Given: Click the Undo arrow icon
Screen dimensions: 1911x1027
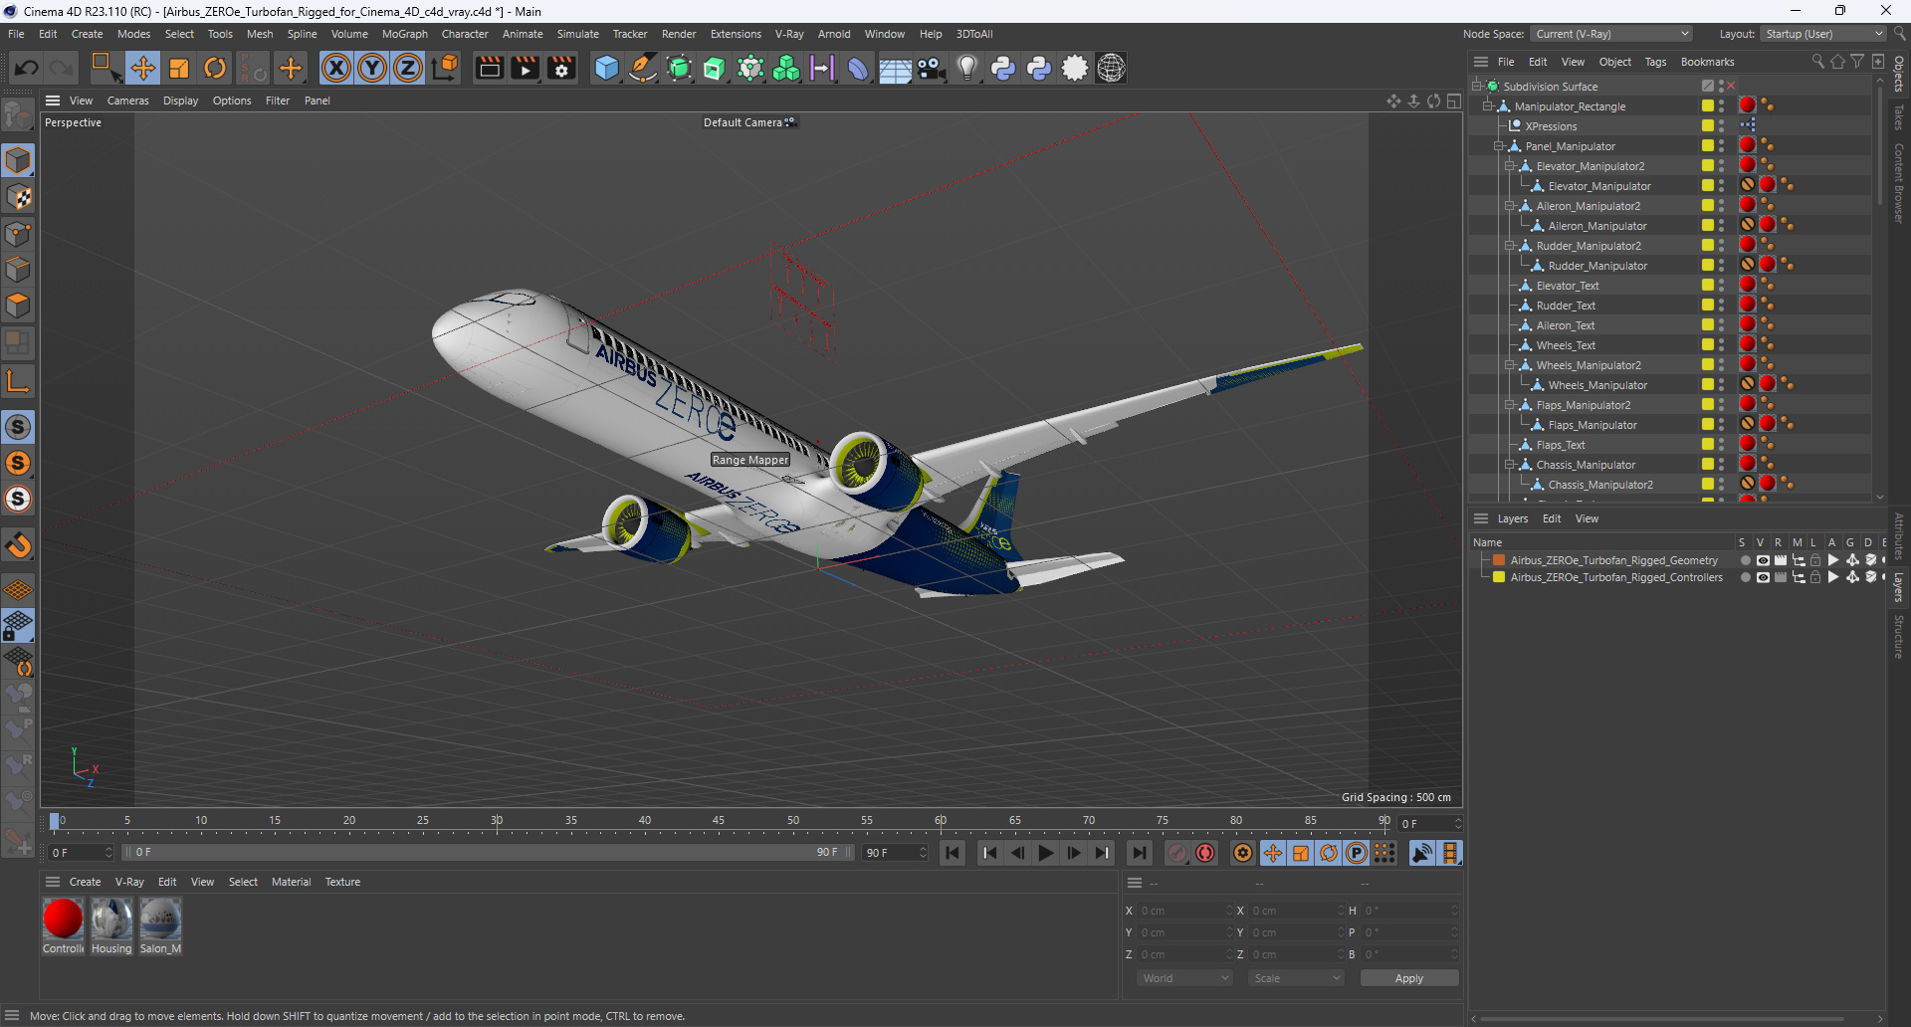Looking at the screenshot, I should coord(27,68).
